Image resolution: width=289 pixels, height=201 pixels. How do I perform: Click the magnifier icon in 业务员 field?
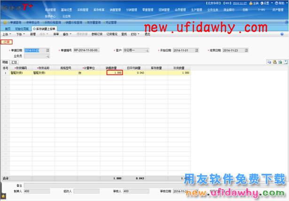click(x=47, y=56)
